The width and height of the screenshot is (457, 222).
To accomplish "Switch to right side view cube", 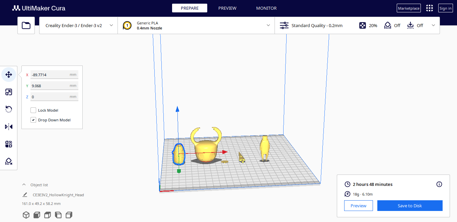I will [x=69, y=215].
